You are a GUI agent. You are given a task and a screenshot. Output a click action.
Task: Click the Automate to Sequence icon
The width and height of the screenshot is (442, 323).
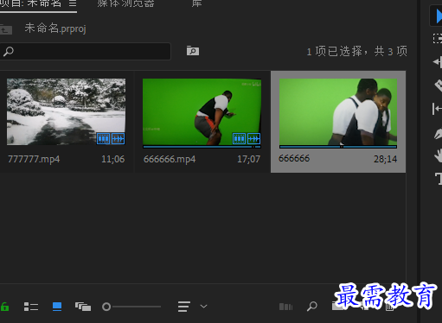[285, 307]
